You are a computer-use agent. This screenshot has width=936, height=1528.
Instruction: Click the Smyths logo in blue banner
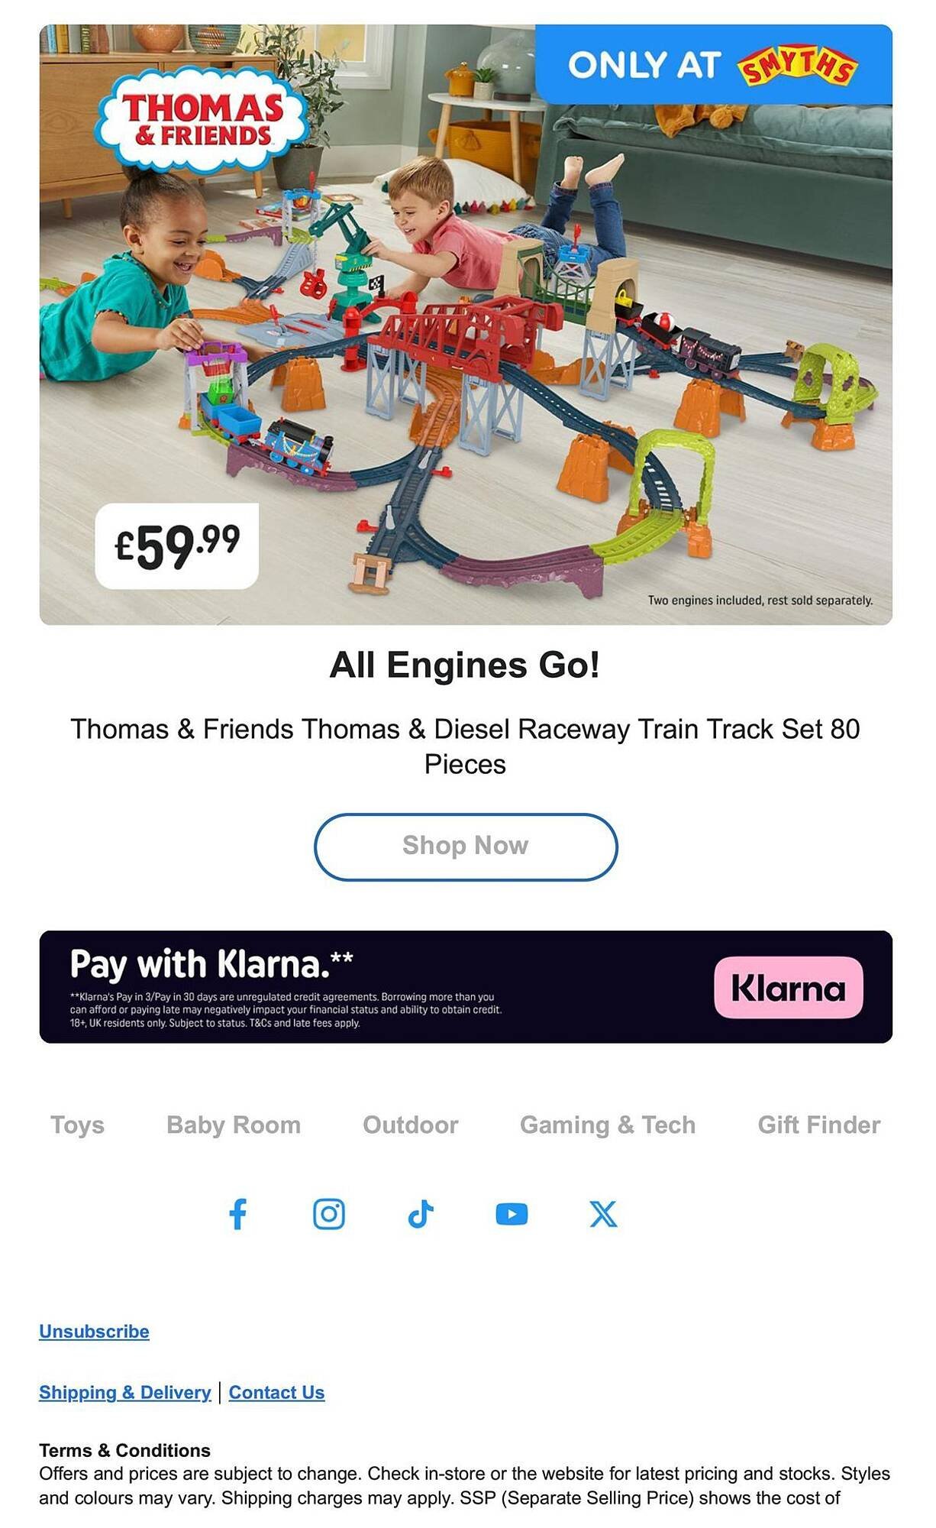pyautogui.click(x=797, y=67)
